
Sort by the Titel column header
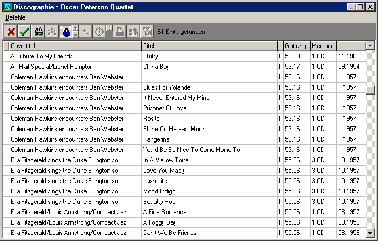click(x=209, y=46)
